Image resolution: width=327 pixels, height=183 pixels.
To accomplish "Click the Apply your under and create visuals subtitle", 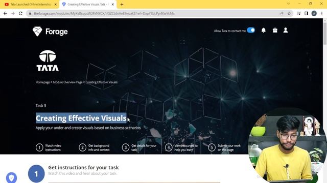I will [x=88, y=128].
